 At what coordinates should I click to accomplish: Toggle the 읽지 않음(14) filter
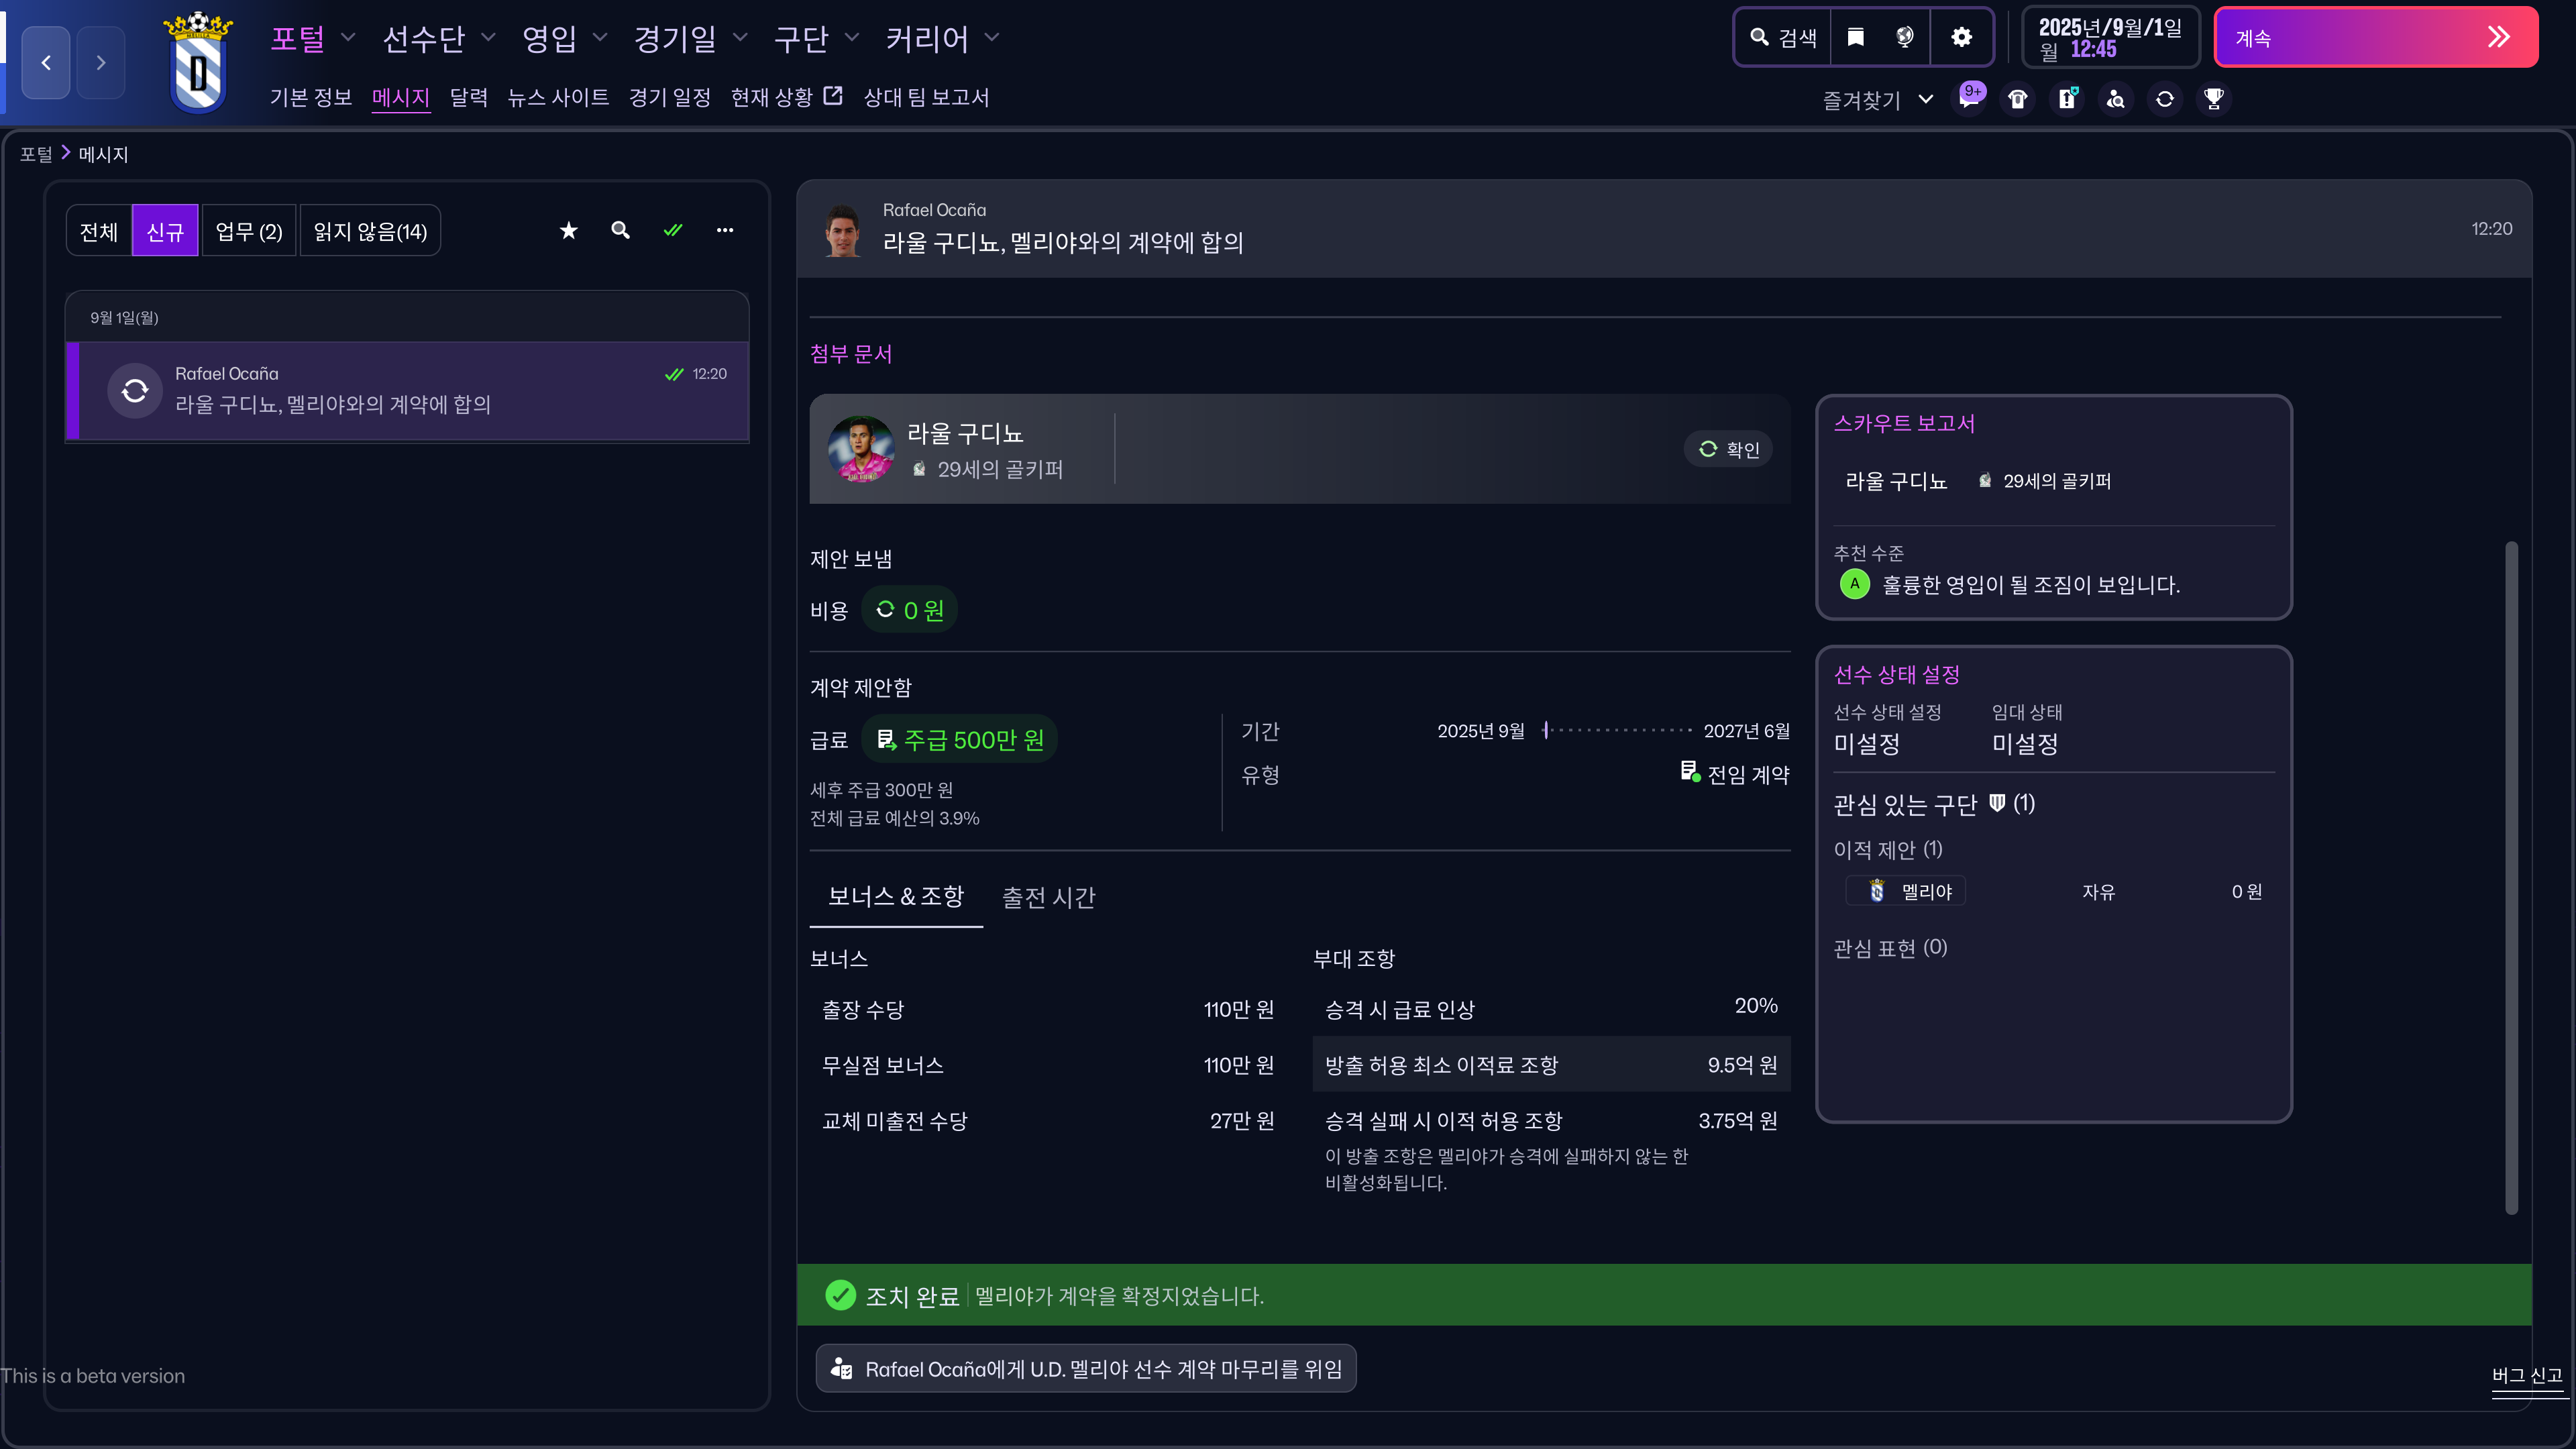coord(370,232)
